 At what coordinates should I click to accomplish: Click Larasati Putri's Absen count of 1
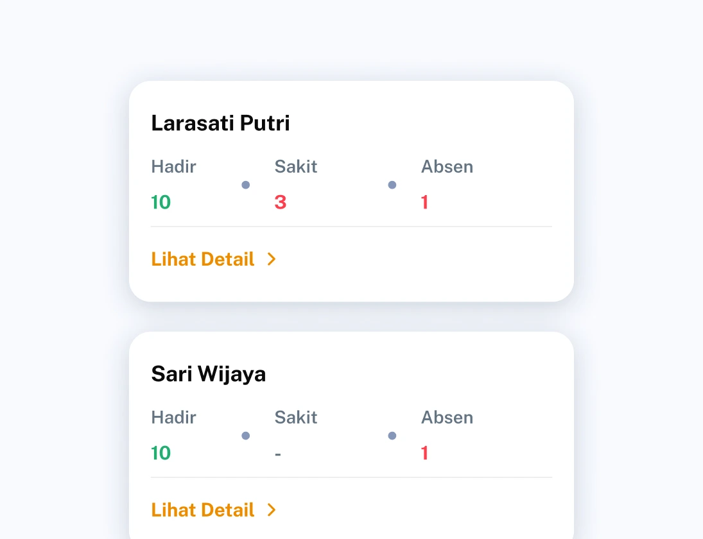[x=424, y=203]
